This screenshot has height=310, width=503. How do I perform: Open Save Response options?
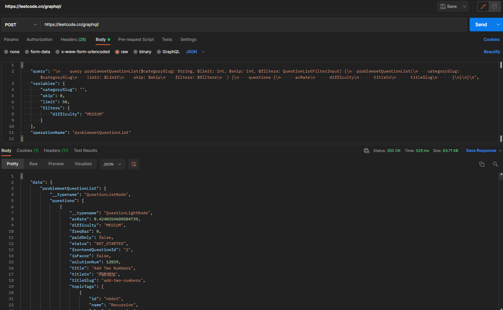click(x=481, y=150)
